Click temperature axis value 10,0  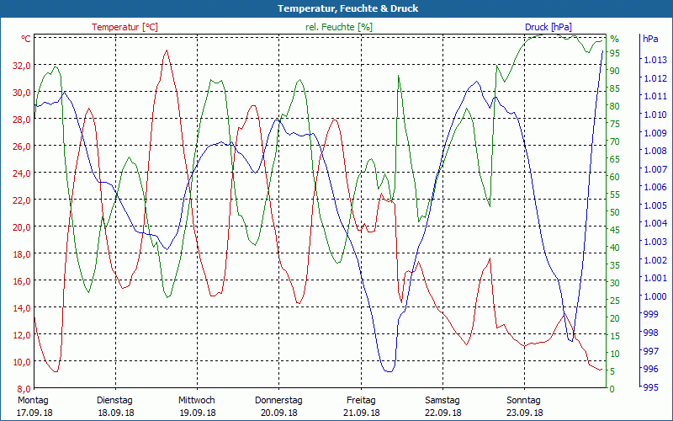(x=24, y=361)
